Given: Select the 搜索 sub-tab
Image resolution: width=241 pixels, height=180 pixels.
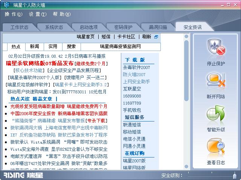Looking at the screenshot, I should (71, 46).
